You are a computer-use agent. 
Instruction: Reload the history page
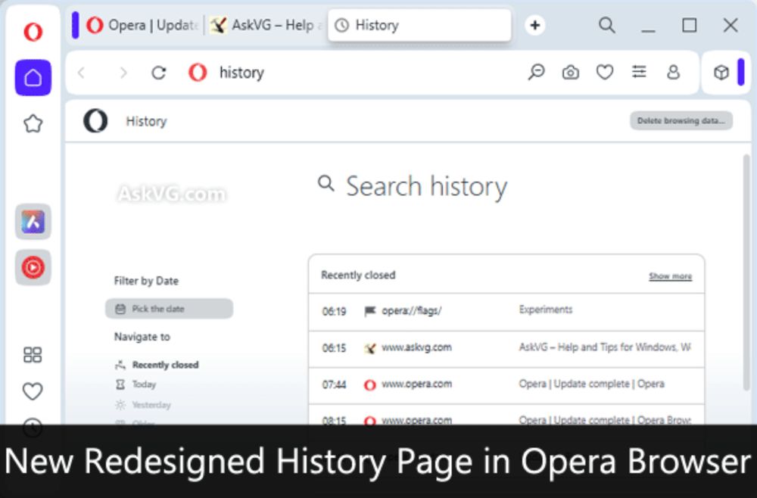coord(158,73)
